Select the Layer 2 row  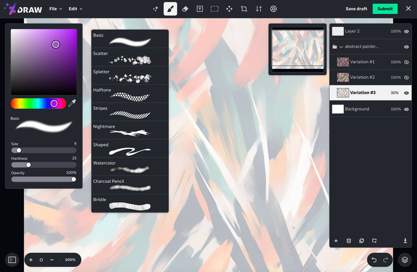click(370, 31)
